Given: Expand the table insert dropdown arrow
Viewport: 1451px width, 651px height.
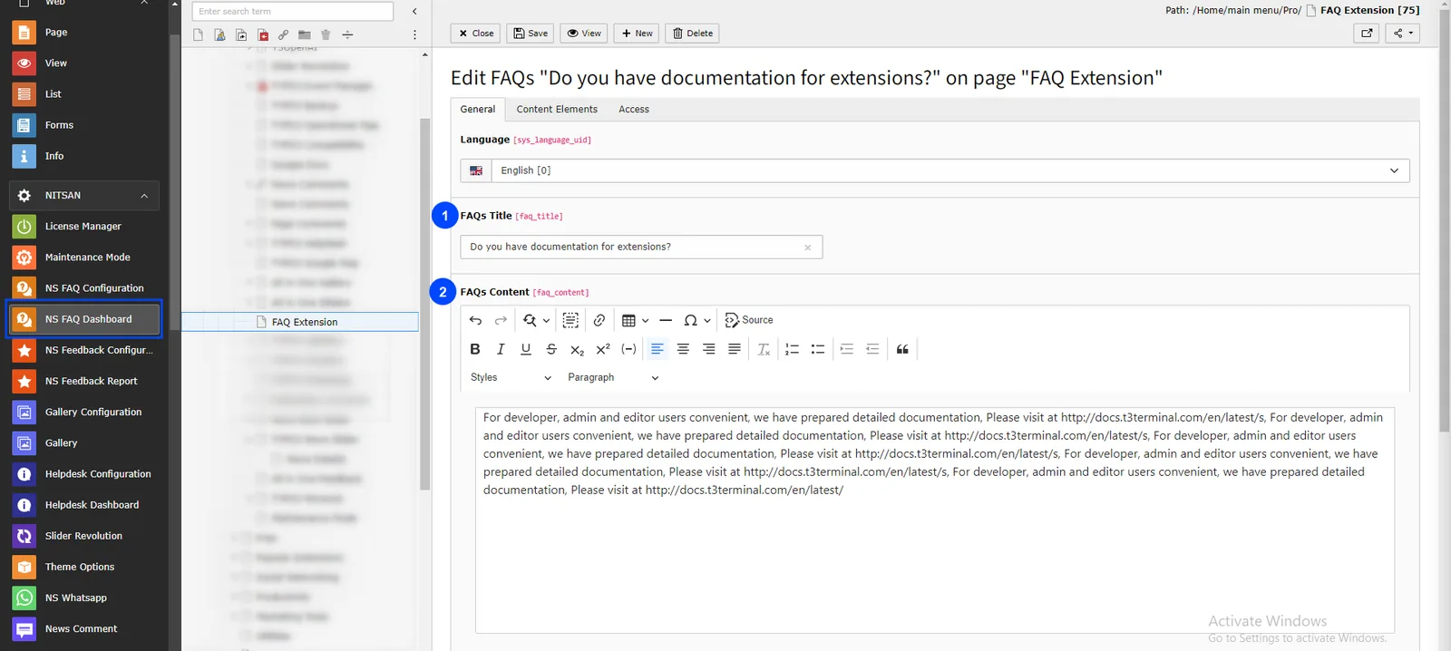Looking at the screenshot, I should coord(645,320).
